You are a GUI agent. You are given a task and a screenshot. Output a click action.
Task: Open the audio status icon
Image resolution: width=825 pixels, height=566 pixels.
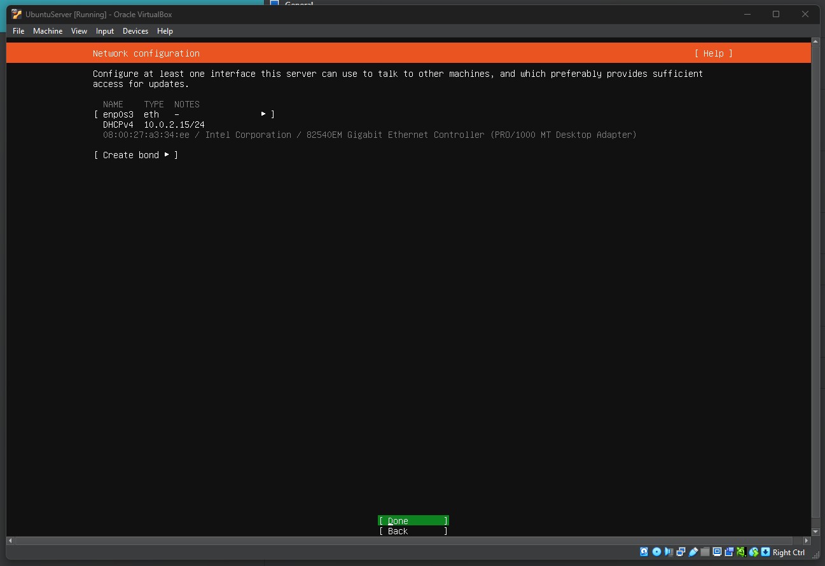tap(669, 552)
